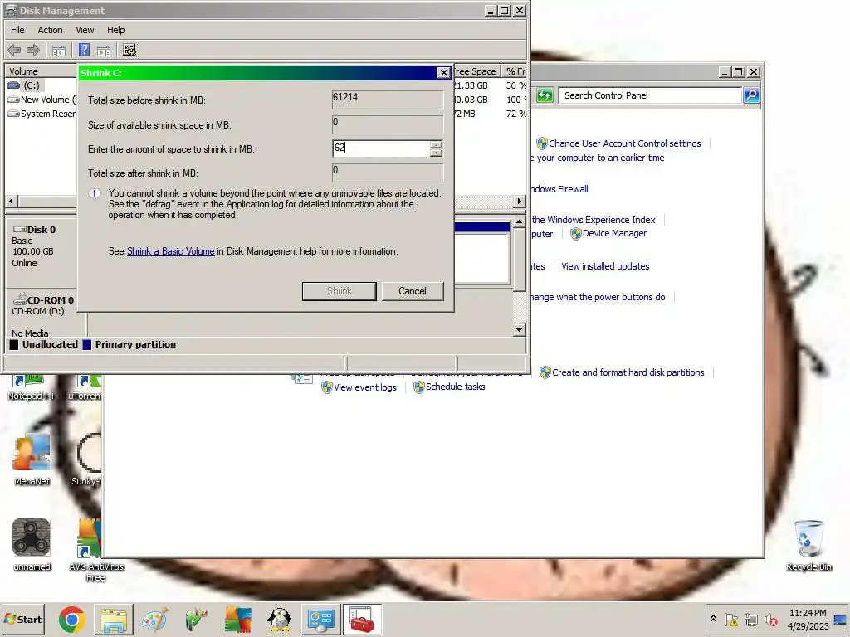Open the File menu in Disk Management
This screenshot has width=850, height=637.
pyautogui.click(x=17, y=30)
